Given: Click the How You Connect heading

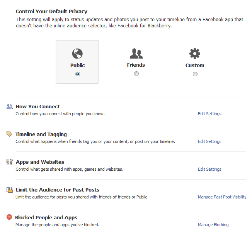Looking at the screenshot, I should (x=38, y=107).
